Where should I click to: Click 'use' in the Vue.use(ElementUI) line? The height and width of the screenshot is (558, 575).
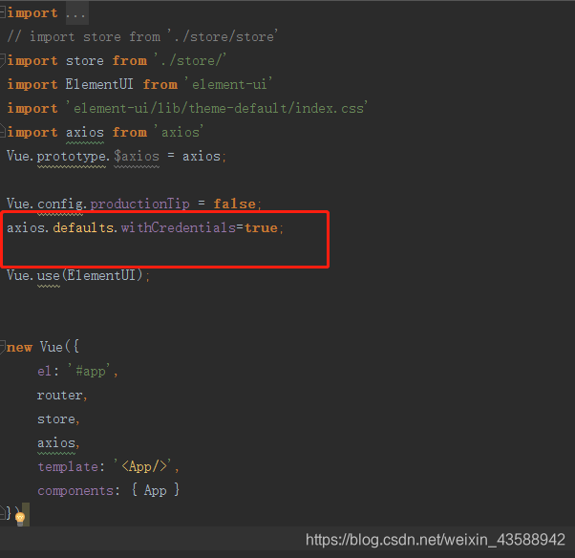coord(49,275)
